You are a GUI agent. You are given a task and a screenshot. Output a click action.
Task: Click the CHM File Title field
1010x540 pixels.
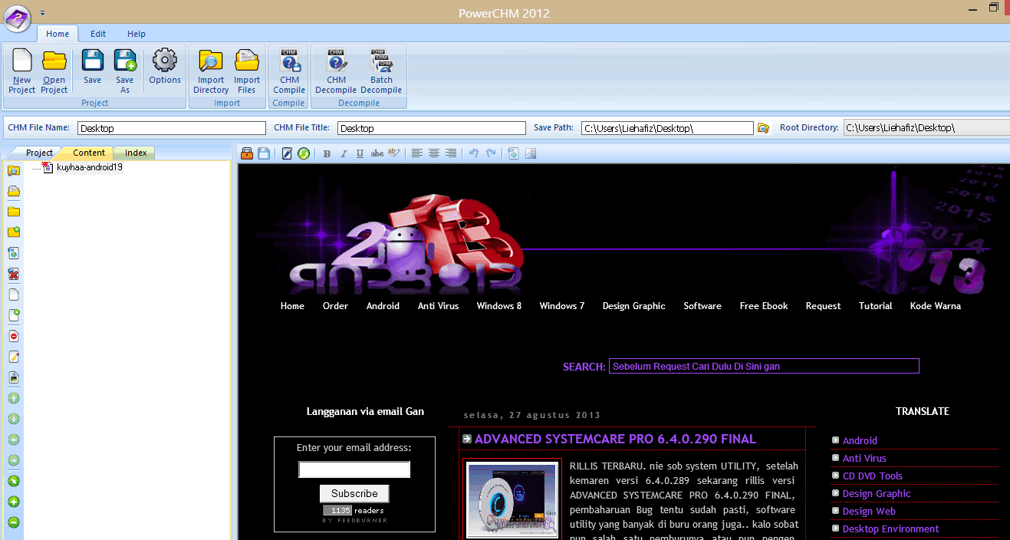coord(432,128)
